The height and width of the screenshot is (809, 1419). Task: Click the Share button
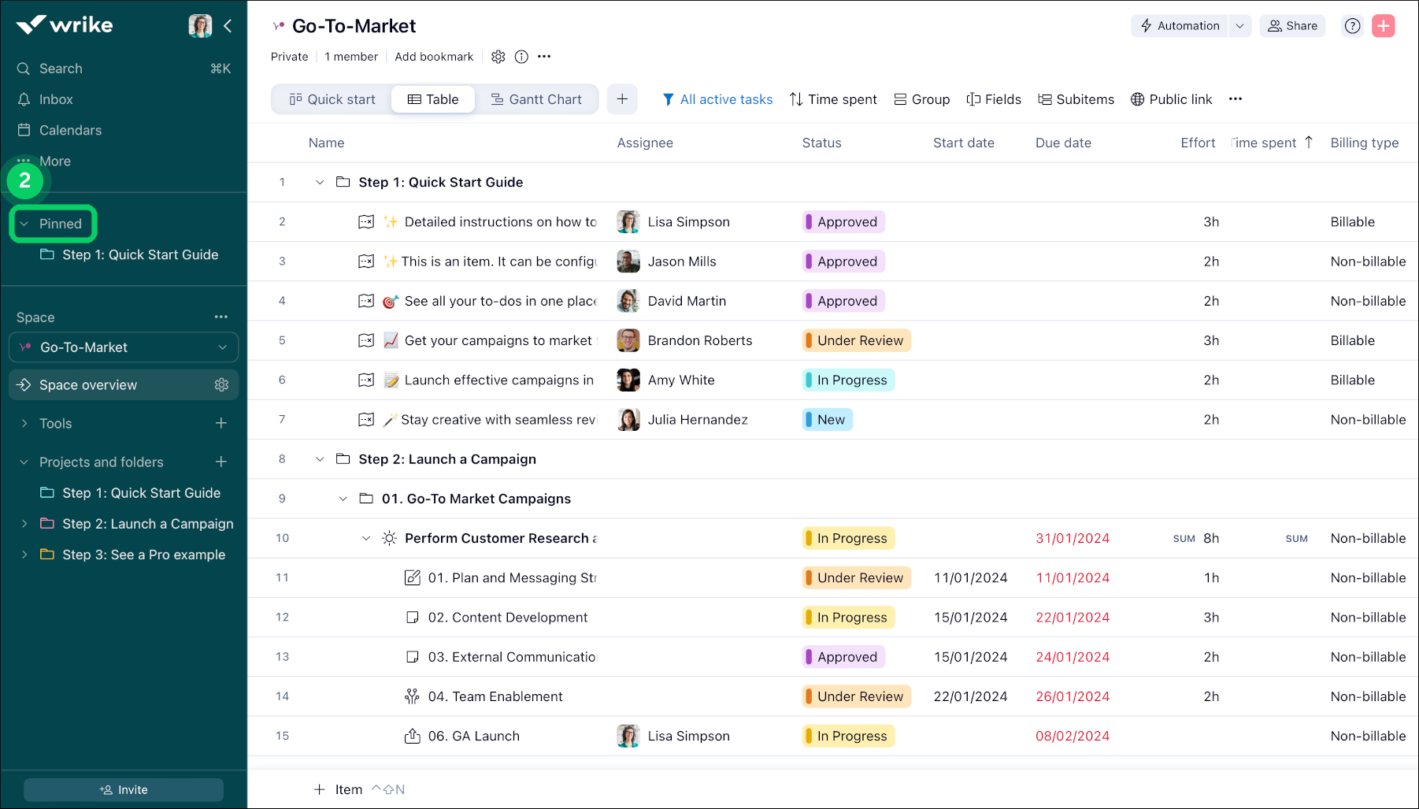coord(1292,26)
